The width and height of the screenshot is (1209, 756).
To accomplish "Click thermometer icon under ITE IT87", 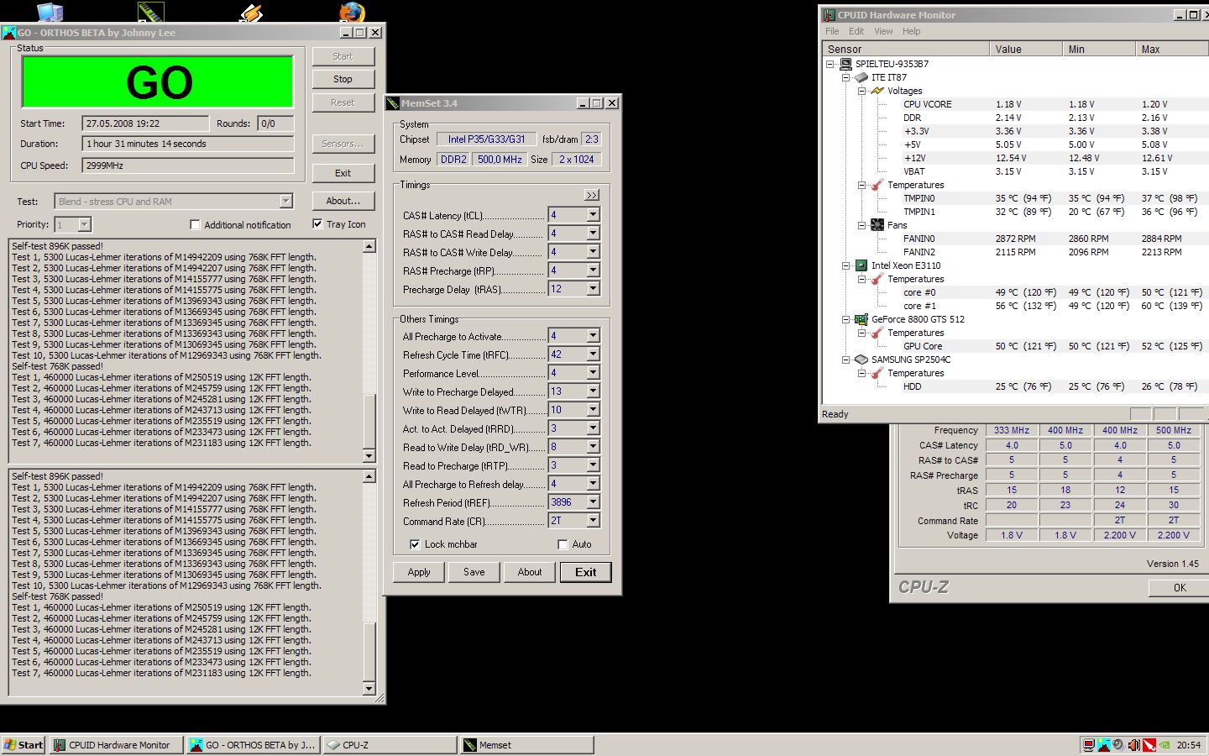I will 877,185.
